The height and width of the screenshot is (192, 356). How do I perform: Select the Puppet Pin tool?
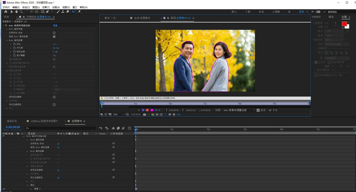point(79,12)
